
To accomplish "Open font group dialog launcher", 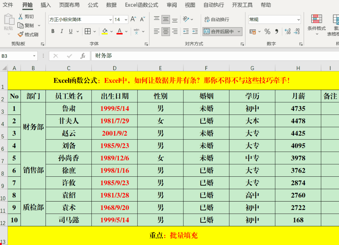I will [x=146, y=44].
